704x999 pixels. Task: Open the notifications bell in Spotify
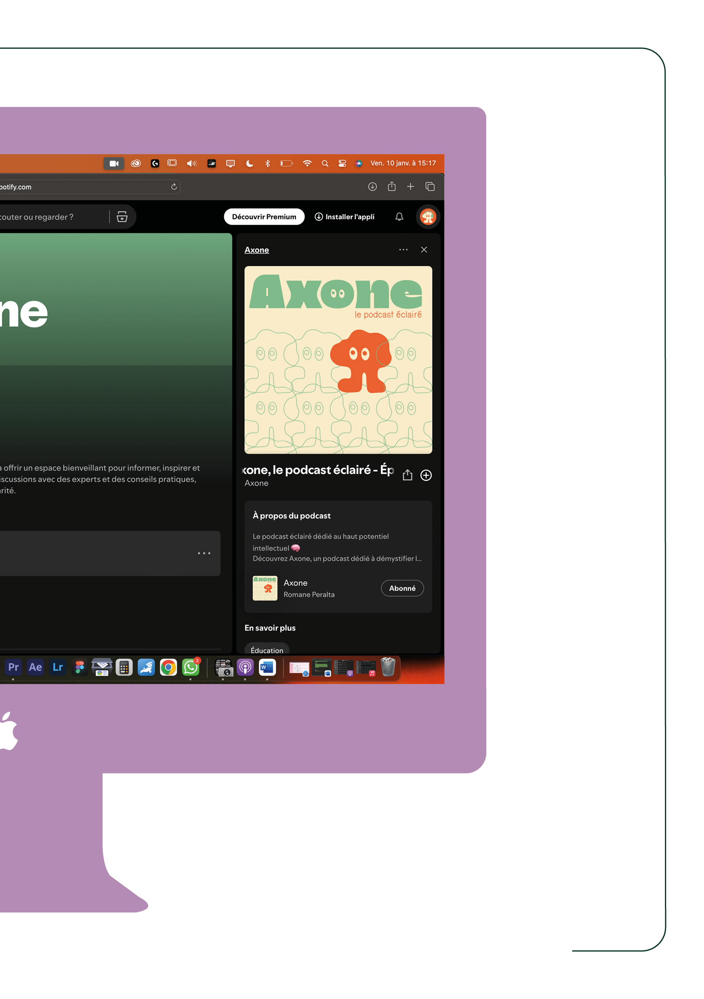[x=399, y=217]
